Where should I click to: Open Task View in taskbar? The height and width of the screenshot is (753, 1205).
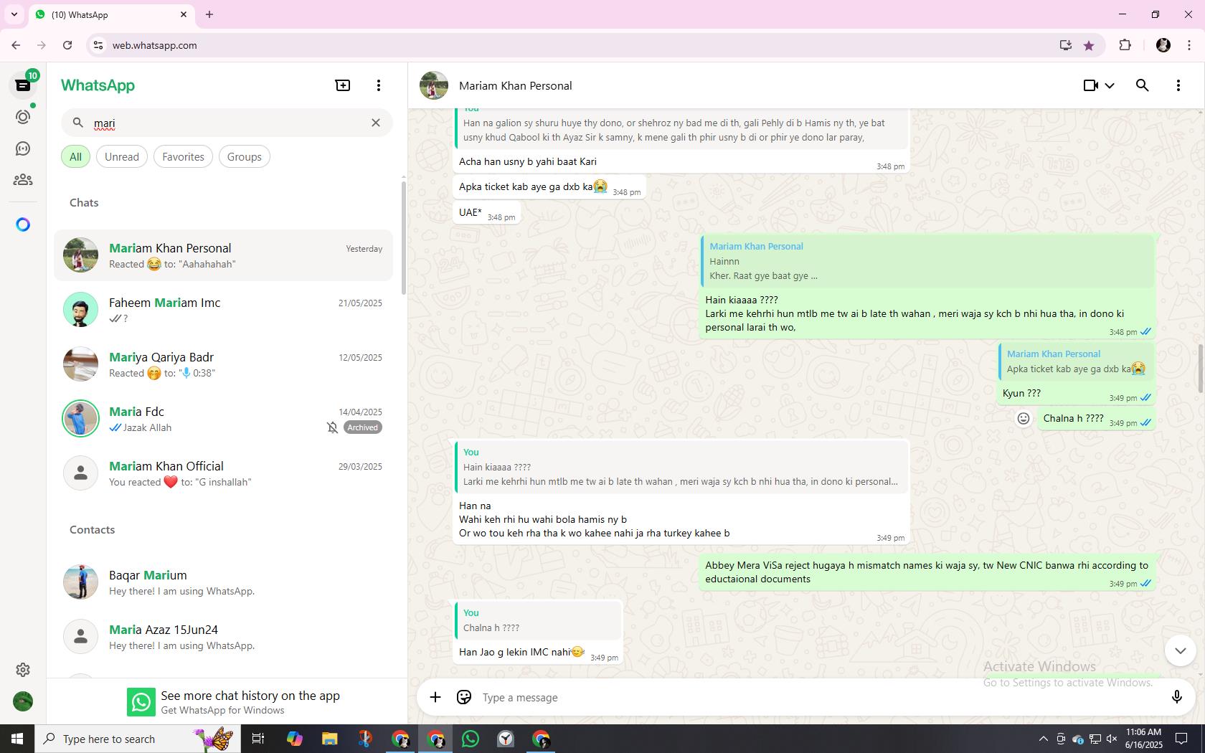pyautogui.click(x=258, y=739)
